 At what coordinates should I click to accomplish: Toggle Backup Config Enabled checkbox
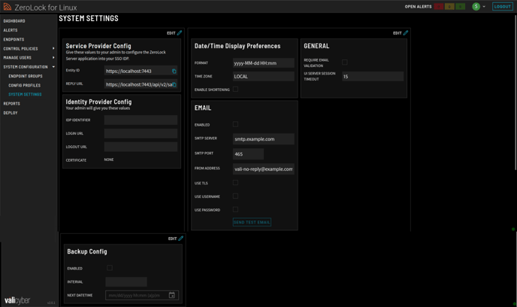[x=110, y=268]
